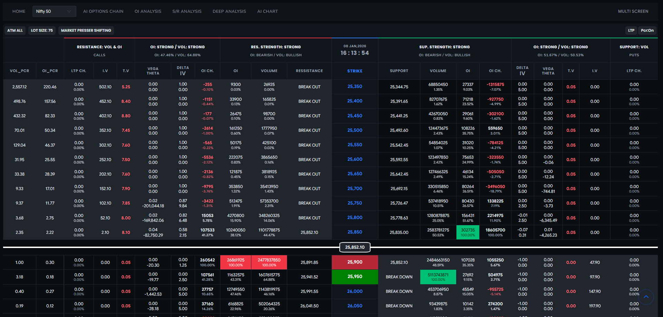Click the 25,852.10 spot price marker
This screenshot has height=317, width=663.
355,247
